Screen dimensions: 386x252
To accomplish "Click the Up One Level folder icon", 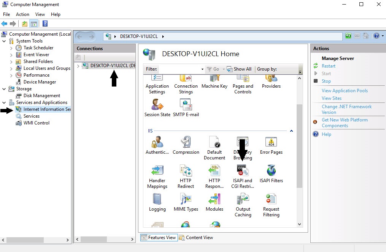I will point(25,24).
